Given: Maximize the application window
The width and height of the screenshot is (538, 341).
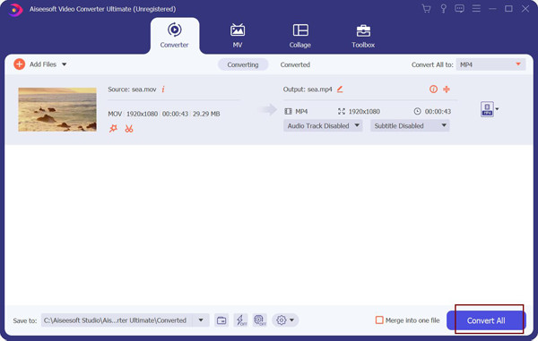Looking at the screenshot, I should 508,9.
